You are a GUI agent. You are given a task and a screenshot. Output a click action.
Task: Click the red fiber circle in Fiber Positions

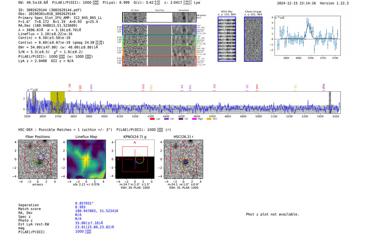45,162
